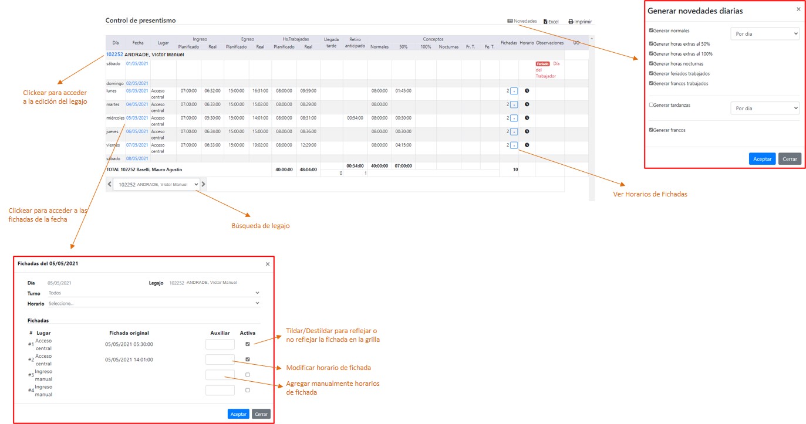Close the Generar novedades diarias dialog

pos(798,9)
